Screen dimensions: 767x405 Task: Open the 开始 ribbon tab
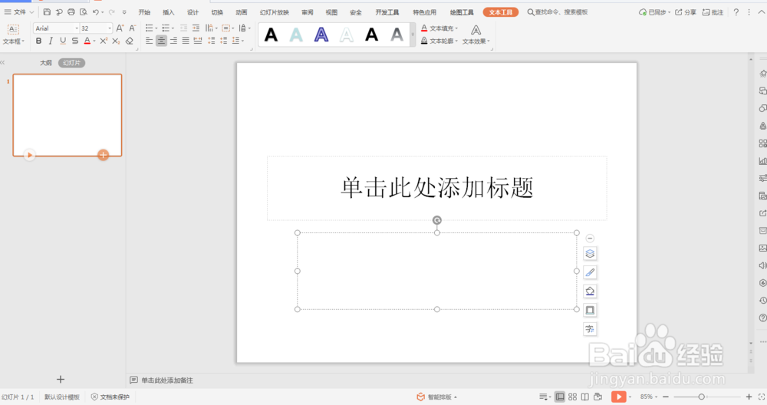coord(144,12)
